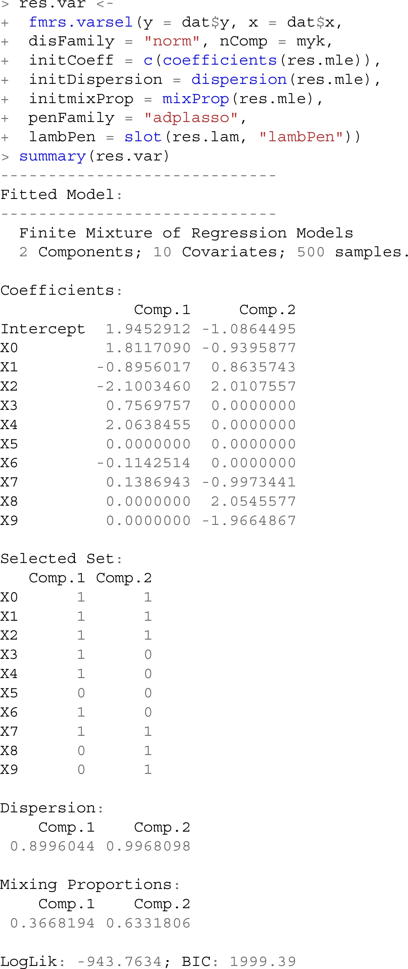Click the fmrs.varsel function name
This screenshot has height=969, width=408.
coord(81,22)
